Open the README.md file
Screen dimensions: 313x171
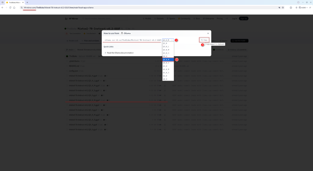point(74,66)
